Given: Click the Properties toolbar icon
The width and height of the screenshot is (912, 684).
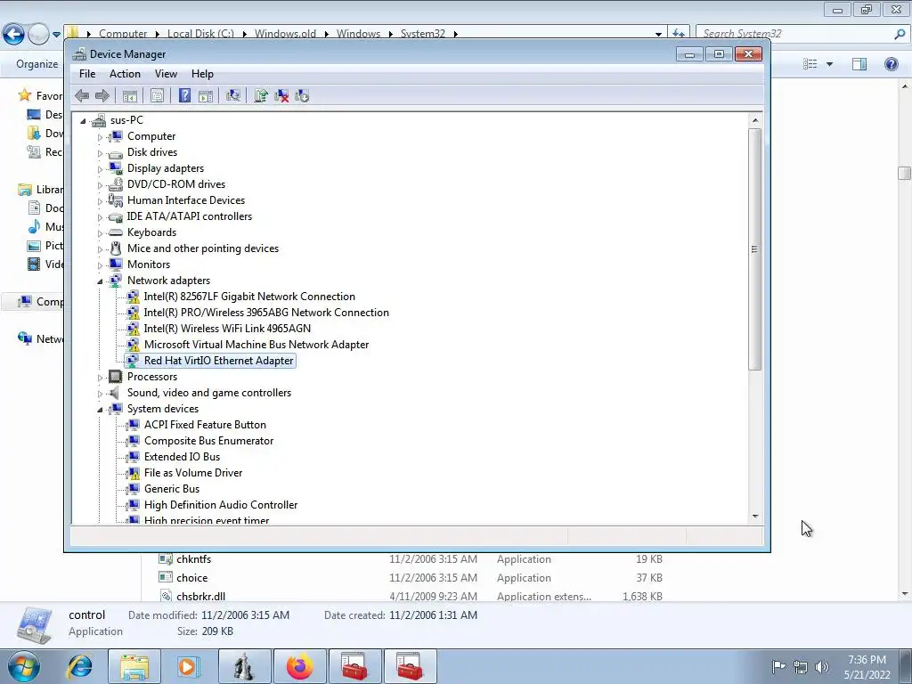Looking at the screenshot, I should coord(157,95).
